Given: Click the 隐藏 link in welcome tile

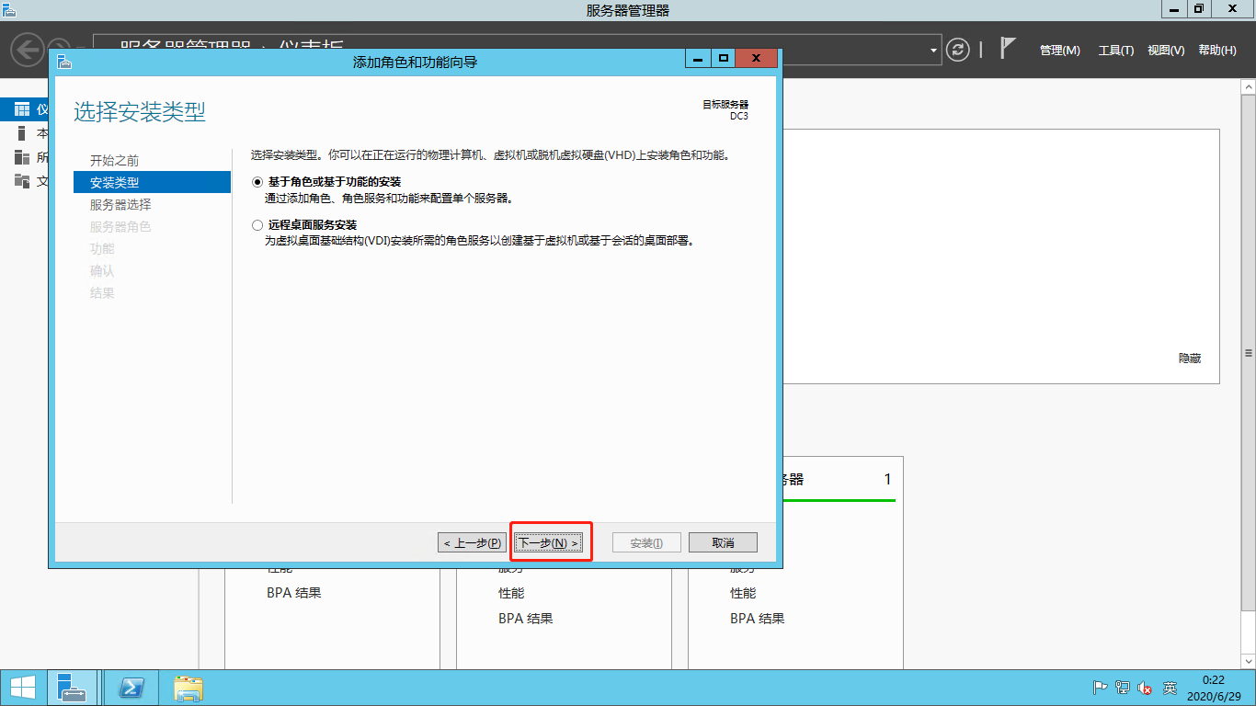Looking at the screenshot, I should pyautogui.click(x=1190, y=359).
